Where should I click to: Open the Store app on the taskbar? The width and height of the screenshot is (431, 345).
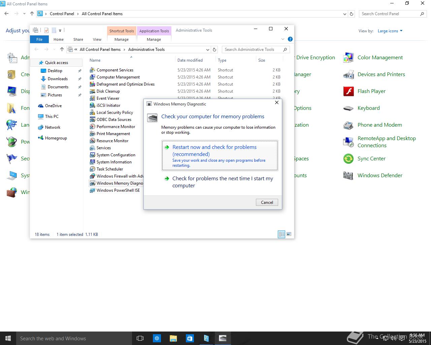click(x=190, y=338)
